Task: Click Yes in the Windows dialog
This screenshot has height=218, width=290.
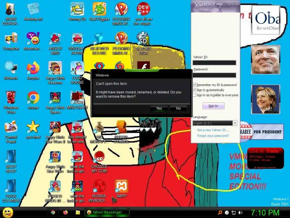Action: (x=159, y=108)
